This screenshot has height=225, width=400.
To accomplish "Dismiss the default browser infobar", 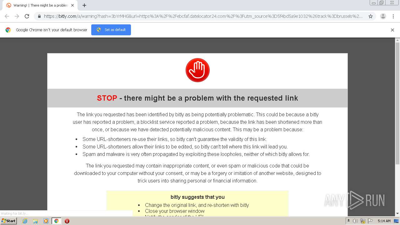I will click(x=392, y=30).
